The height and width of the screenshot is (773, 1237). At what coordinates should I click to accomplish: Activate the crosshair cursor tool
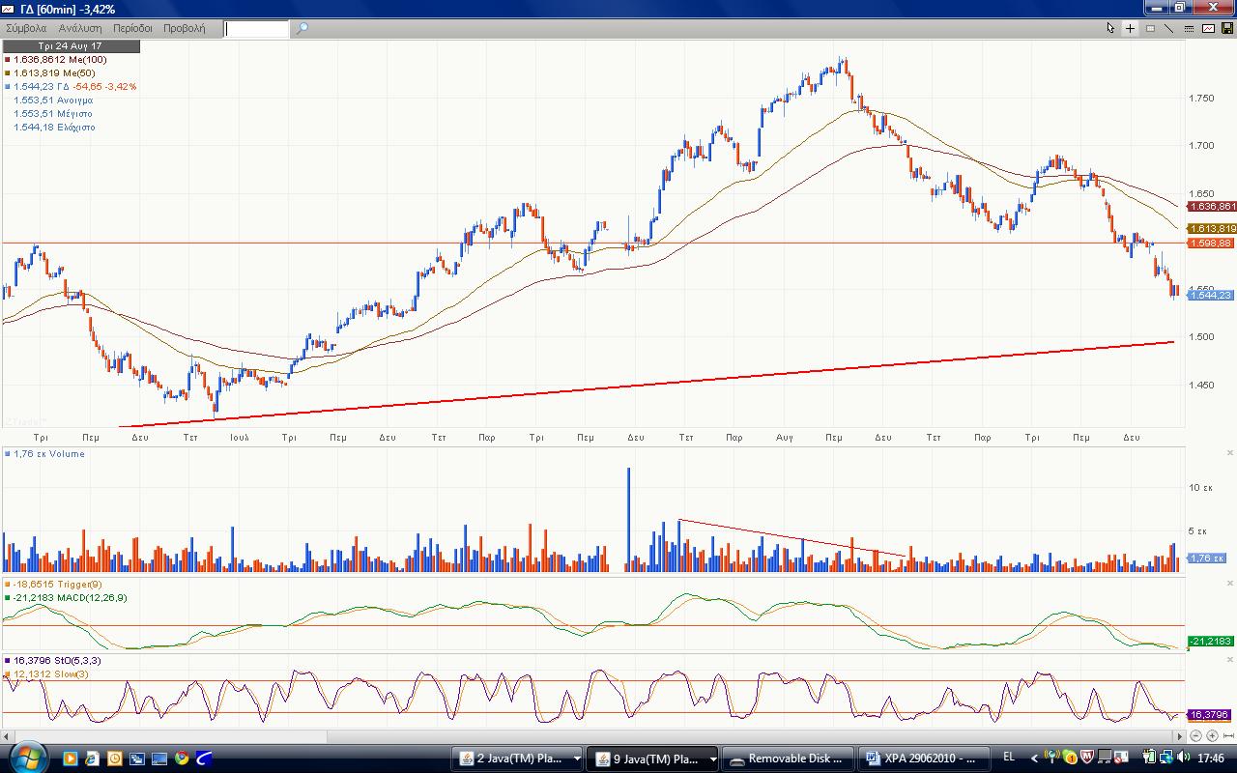tap(1130, 28)
